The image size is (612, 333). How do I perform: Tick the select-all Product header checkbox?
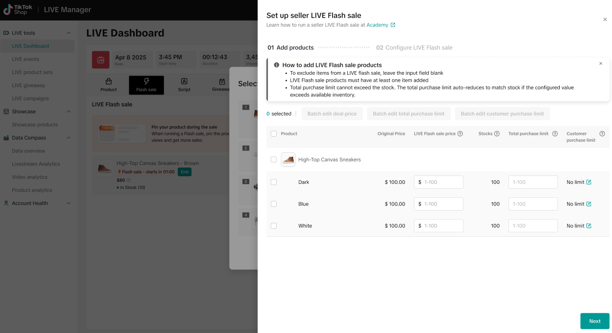273,134
